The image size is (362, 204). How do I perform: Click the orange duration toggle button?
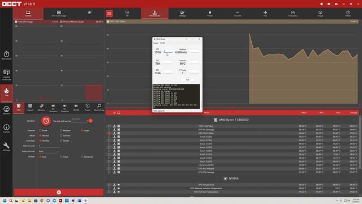pos(90,121)
